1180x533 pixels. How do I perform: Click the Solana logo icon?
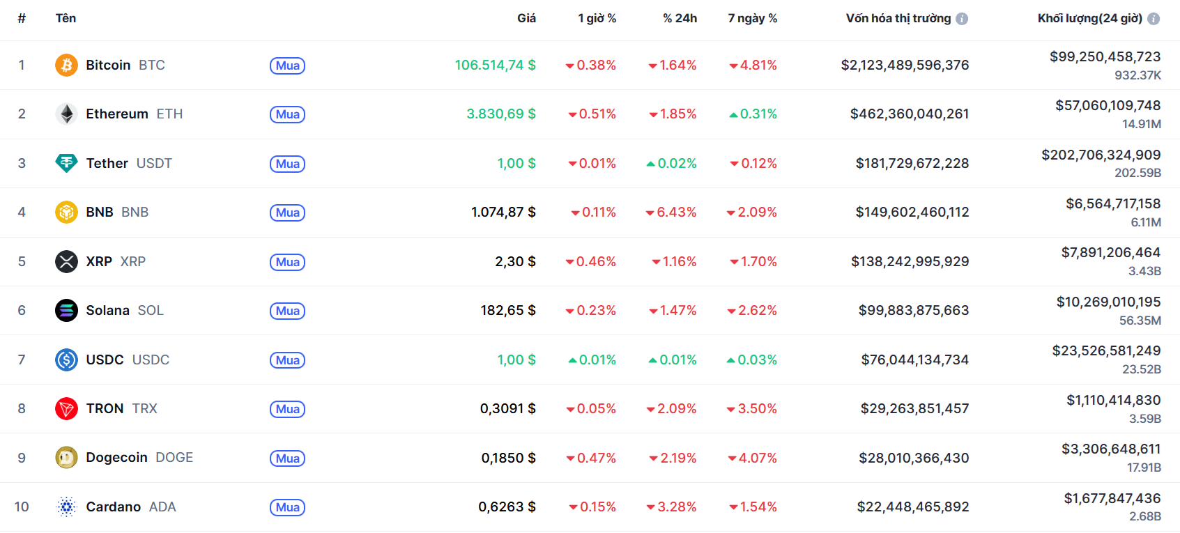[x=66, y=311]
